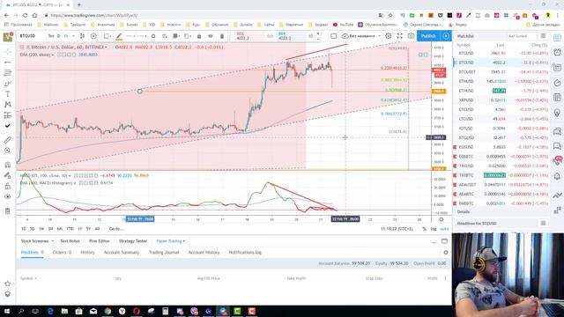Screen dimensions: 564x317
Task: Toggle auto scale mode
Action: point(444,229)
